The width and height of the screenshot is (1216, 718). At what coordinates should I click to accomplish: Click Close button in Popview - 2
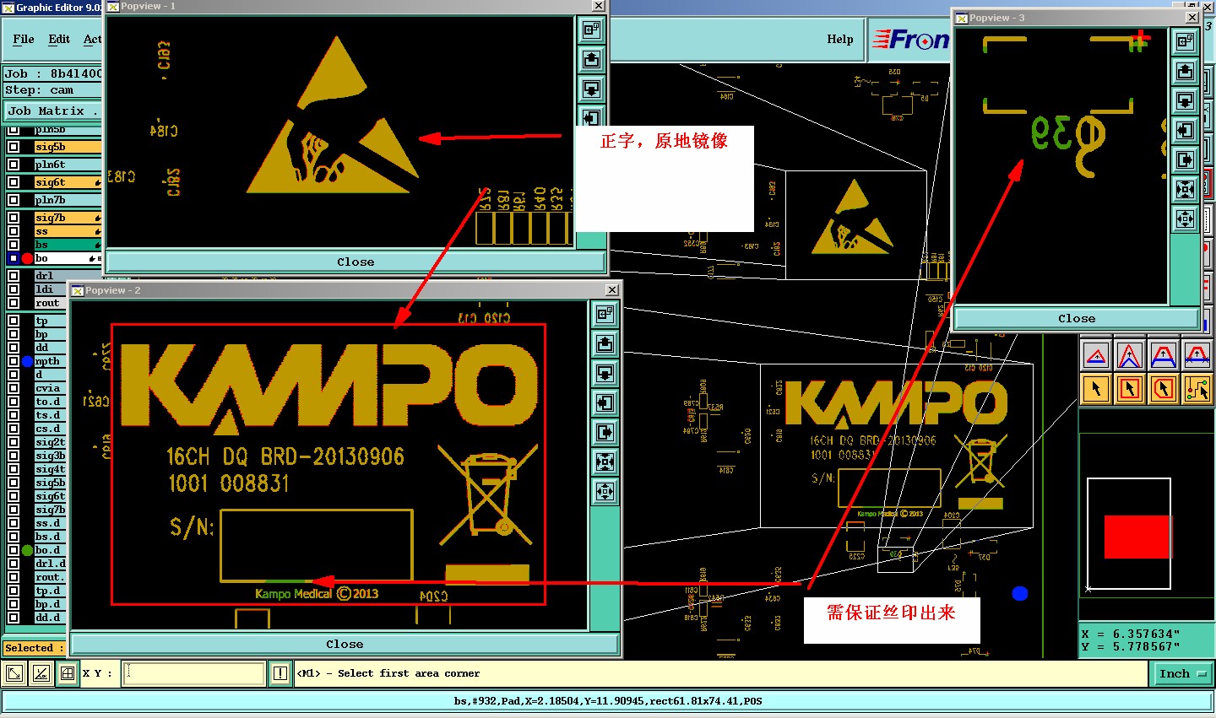coord(345,644)
